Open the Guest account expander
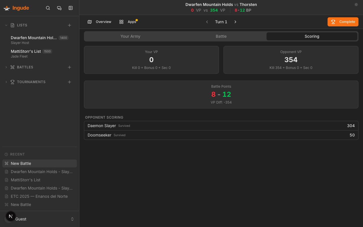The width and height of the screenshot is (363, 227). tap(72, 219)
